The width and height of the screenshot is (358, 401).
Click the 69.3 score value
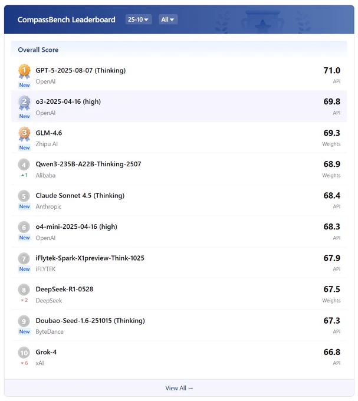point(331,133)
